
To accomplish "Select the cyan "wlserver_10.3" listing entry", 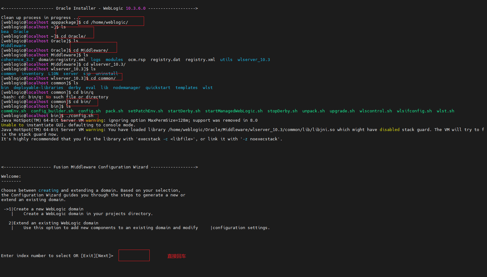I will click(x=254, y=60).
